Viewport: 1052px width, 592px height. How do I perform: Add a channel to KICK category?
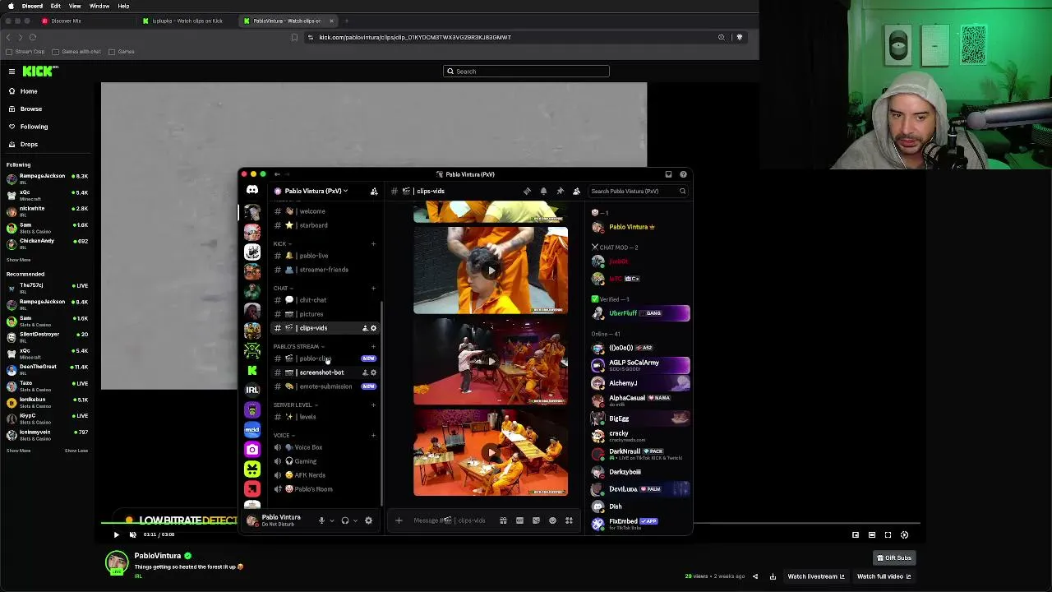(373, 243)
